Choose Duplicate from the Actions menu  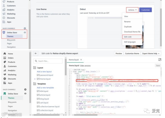point(128,27)
